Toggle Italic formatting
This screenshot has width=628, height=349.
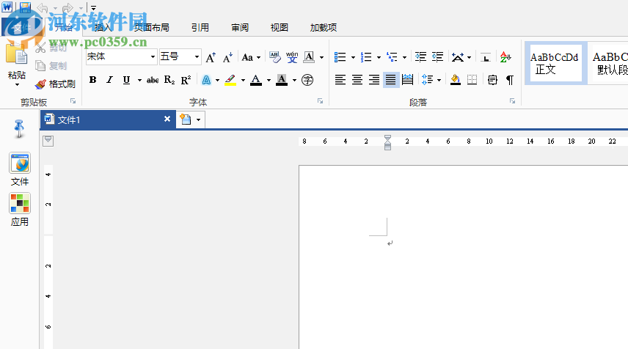tap(109, 80)
